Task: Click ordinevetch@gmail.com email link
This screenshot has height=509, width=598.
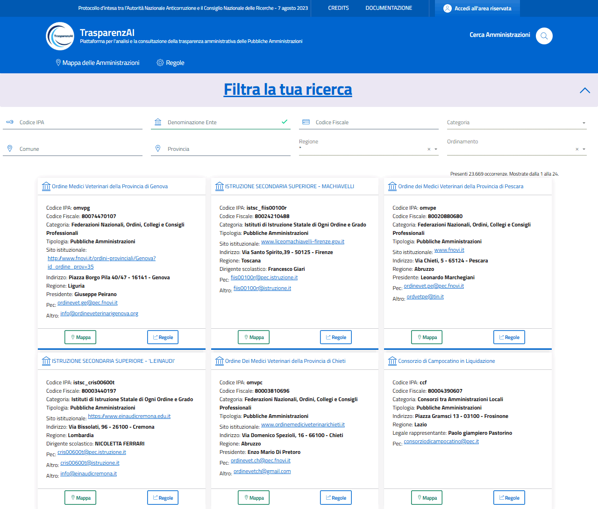Action: (x=262, y=471)
